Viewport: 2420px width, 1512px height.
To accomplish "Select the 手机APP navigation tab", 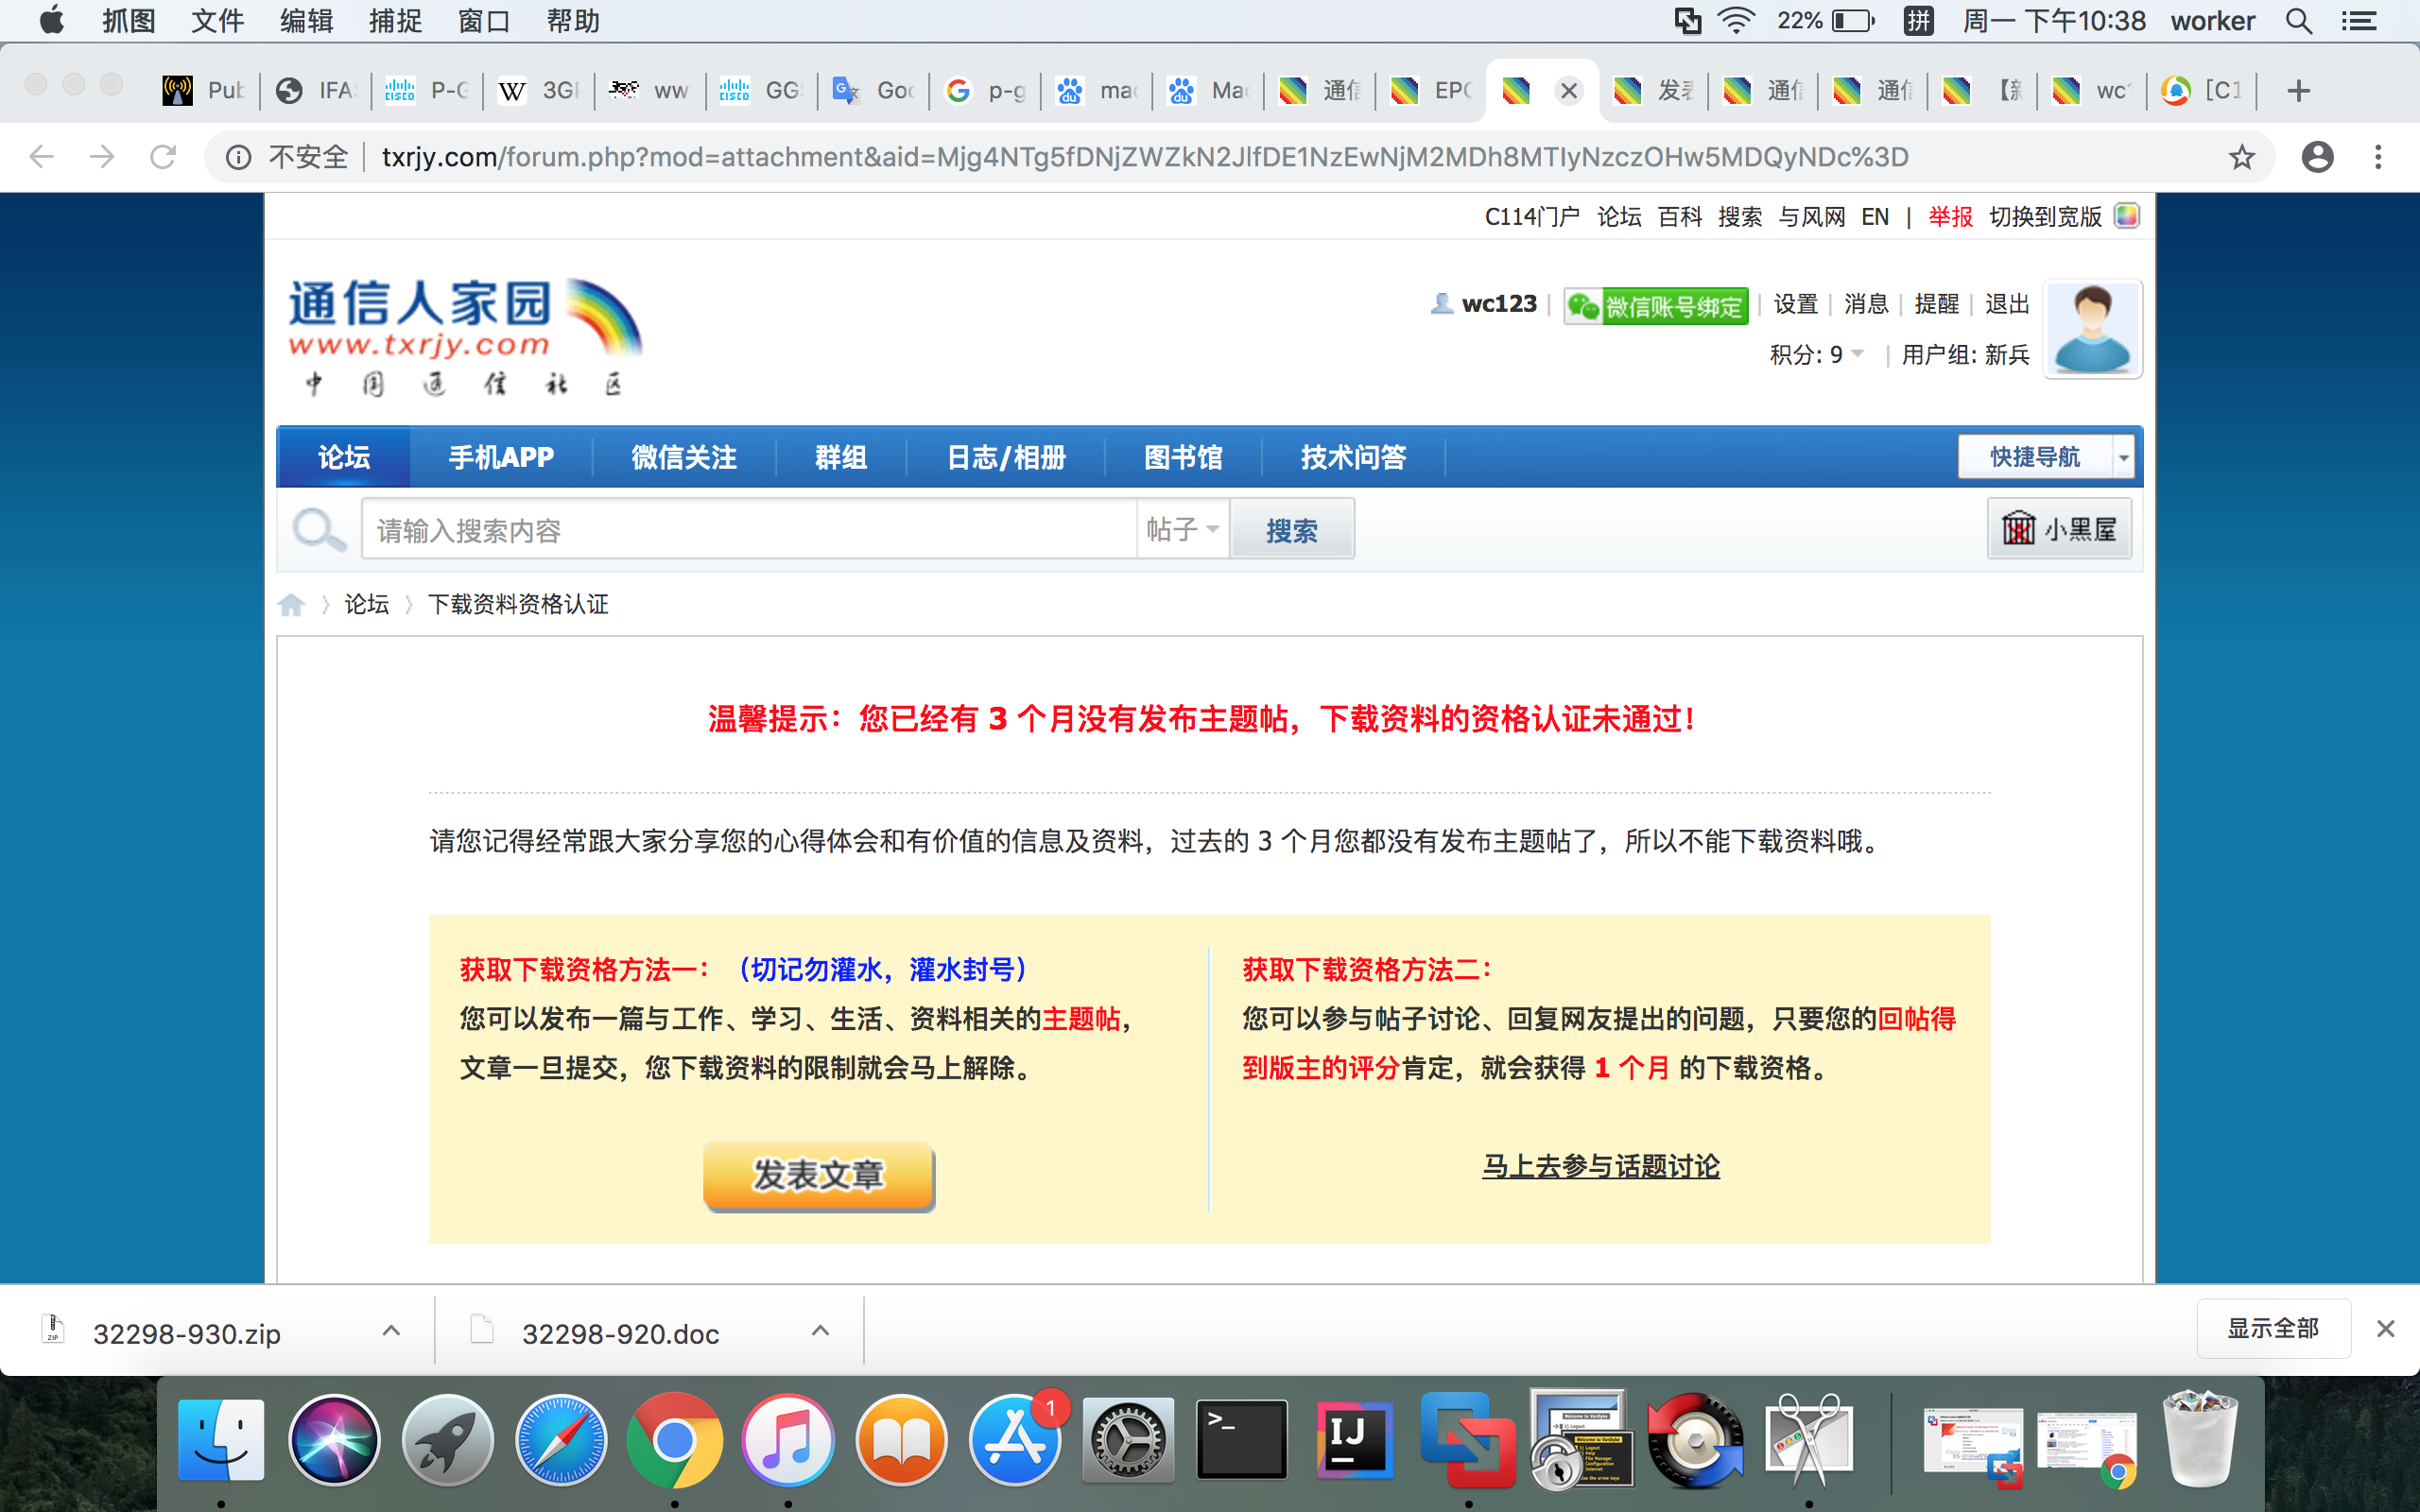I will [x=501, y=457].
